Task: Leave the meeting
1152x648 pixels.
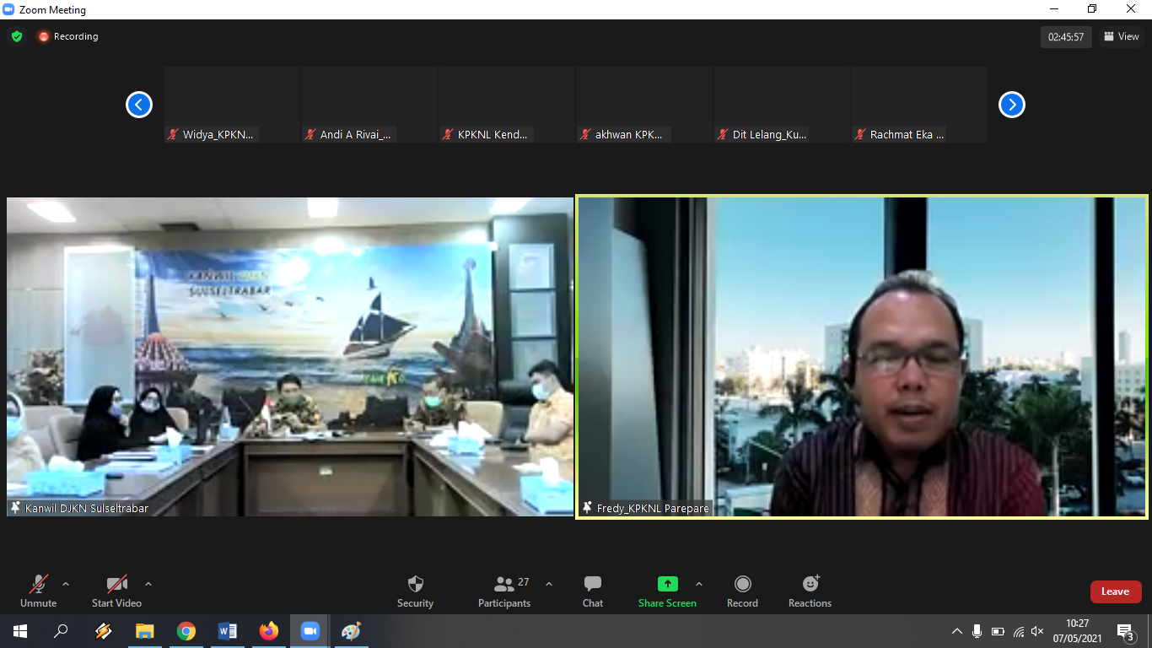Action: click(1115, 591)
